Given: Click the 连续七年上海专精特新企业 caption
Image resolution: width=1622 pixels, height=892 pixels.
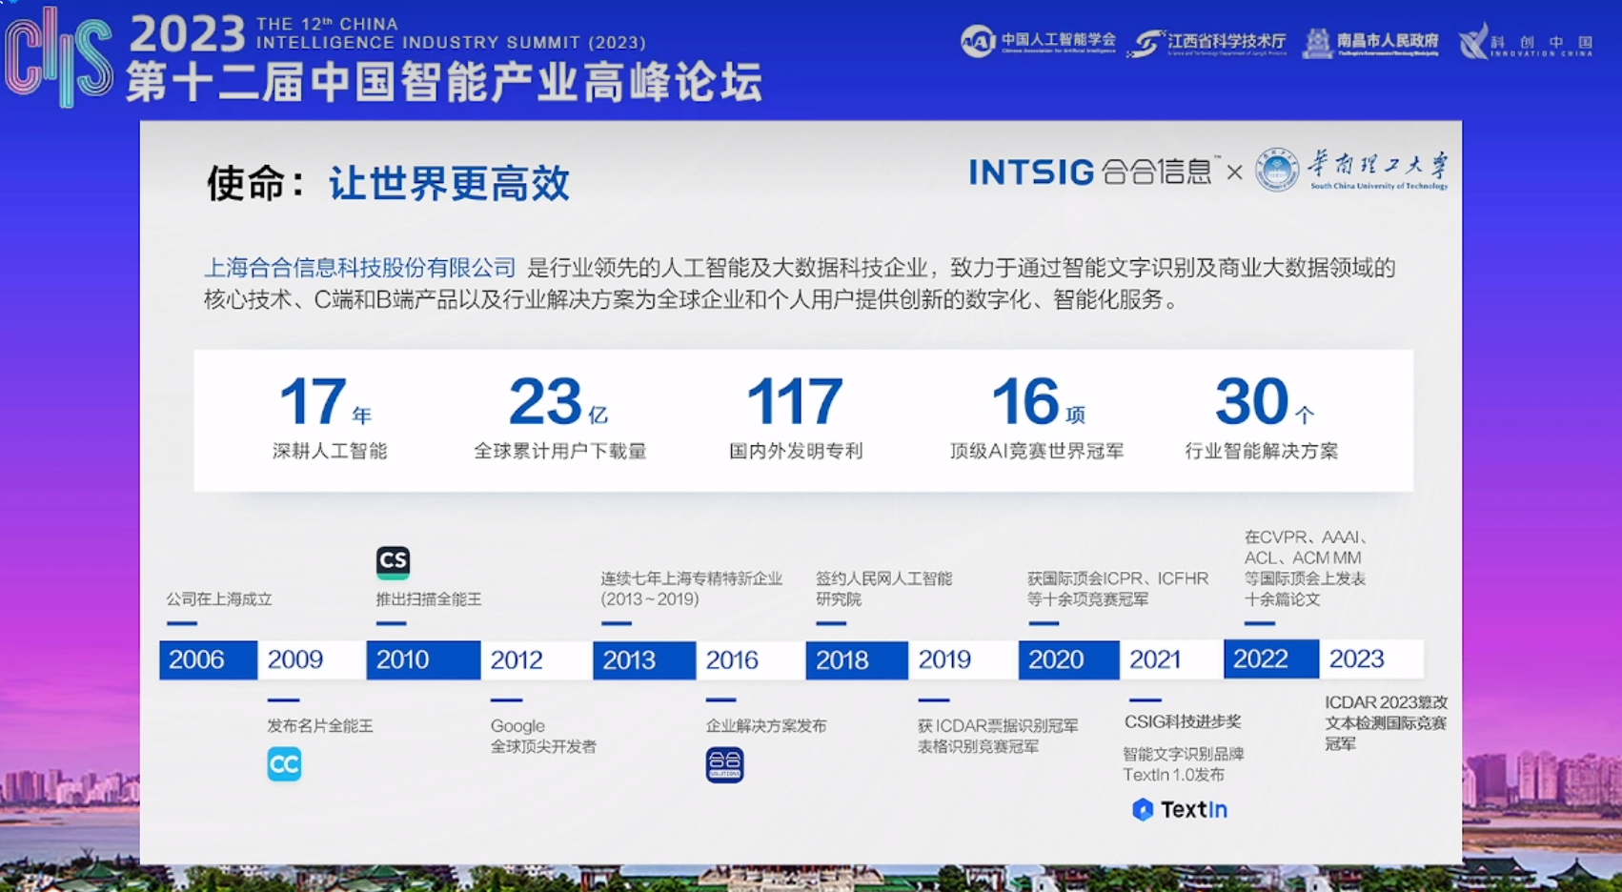Looking at the screenshot, I should [691, 589].
